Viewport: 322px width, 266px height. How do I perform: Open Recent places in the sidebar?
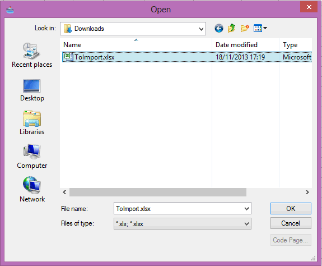pyautogui.click(x=32, y=55)
